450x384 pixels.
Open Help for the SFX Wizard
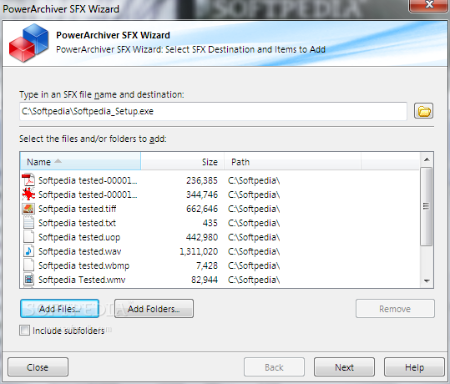[414, 367]
